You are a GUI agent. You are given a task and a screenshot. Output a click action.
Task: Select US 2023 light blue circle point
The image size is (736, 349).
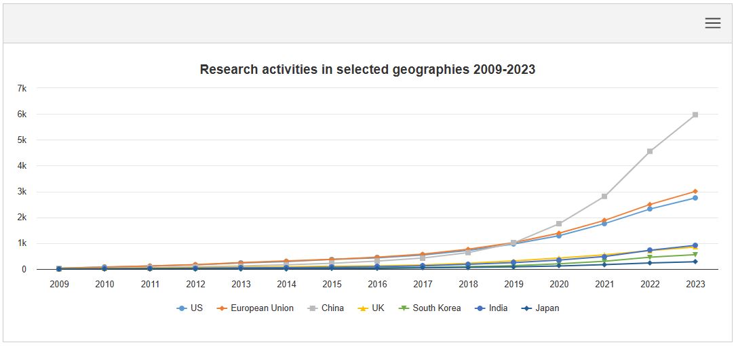695,198
